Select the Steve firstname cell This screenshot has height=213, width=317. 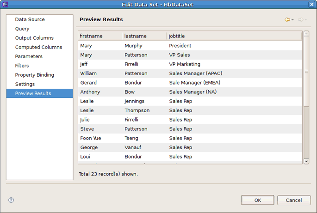coord(87,129)
